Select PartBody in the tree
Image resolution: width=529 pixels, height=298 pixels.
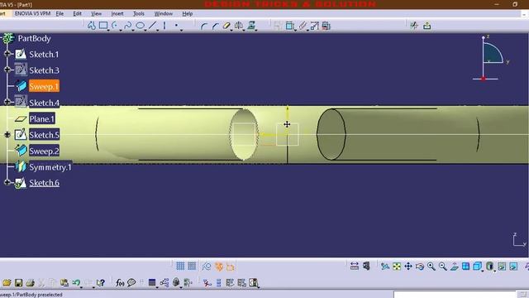tap(34, 39)
